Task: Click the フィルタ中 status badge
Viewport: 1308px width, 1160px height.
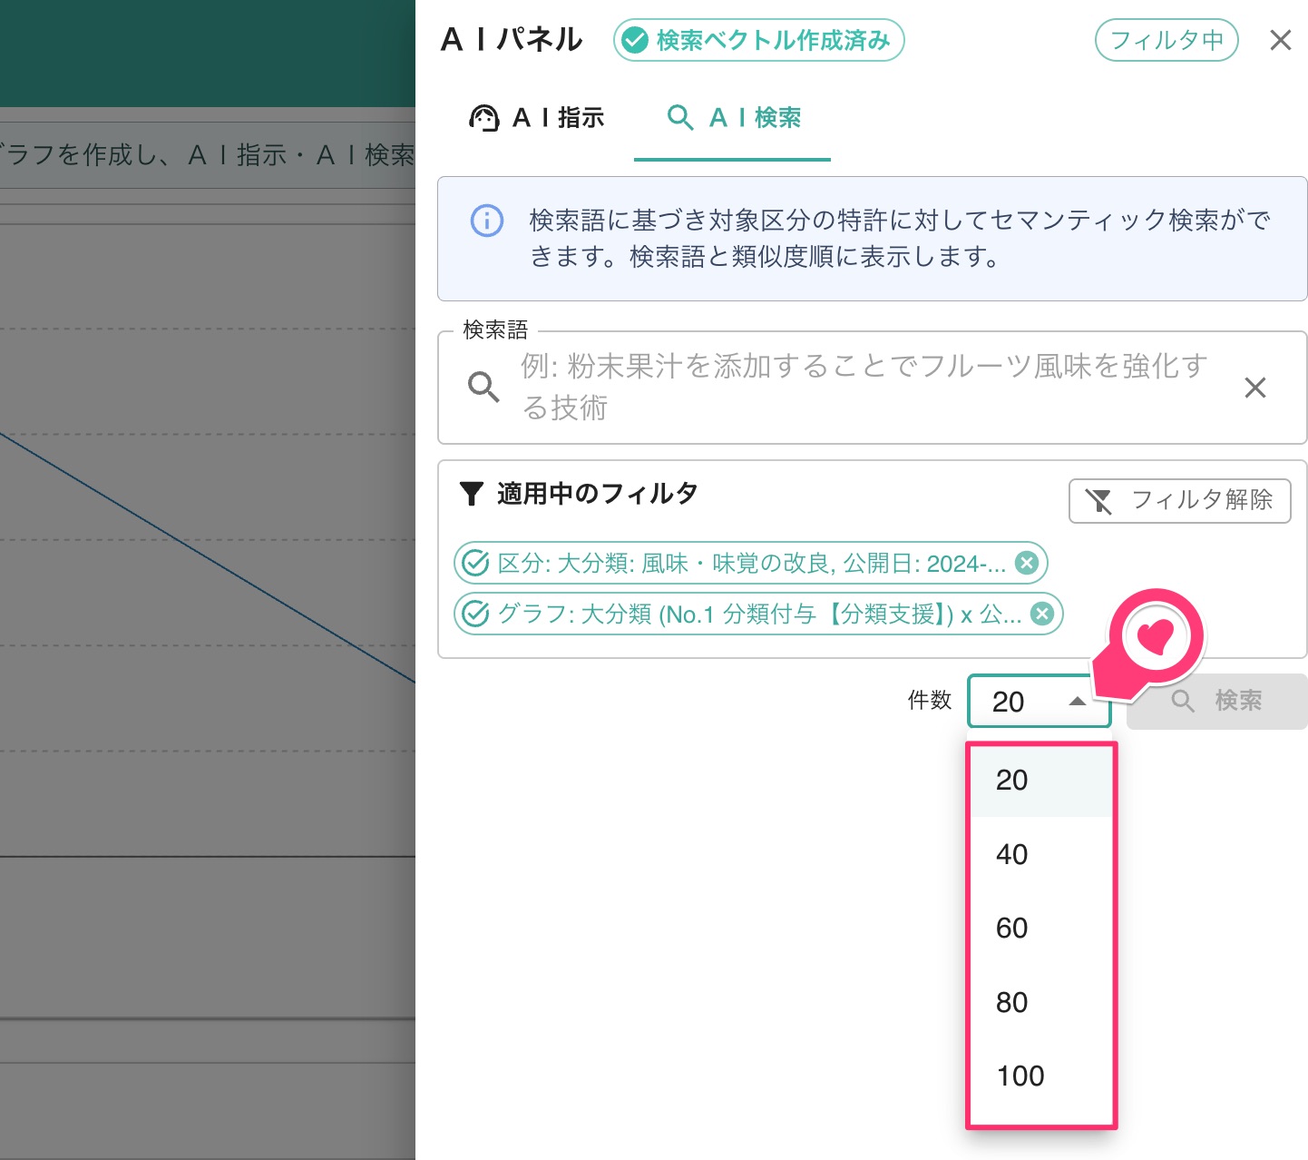Action: (x=1166, y=40)
